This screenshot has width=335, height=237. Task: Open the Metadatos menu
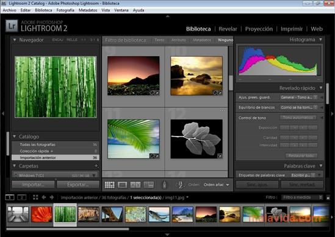tap(88, 10)
